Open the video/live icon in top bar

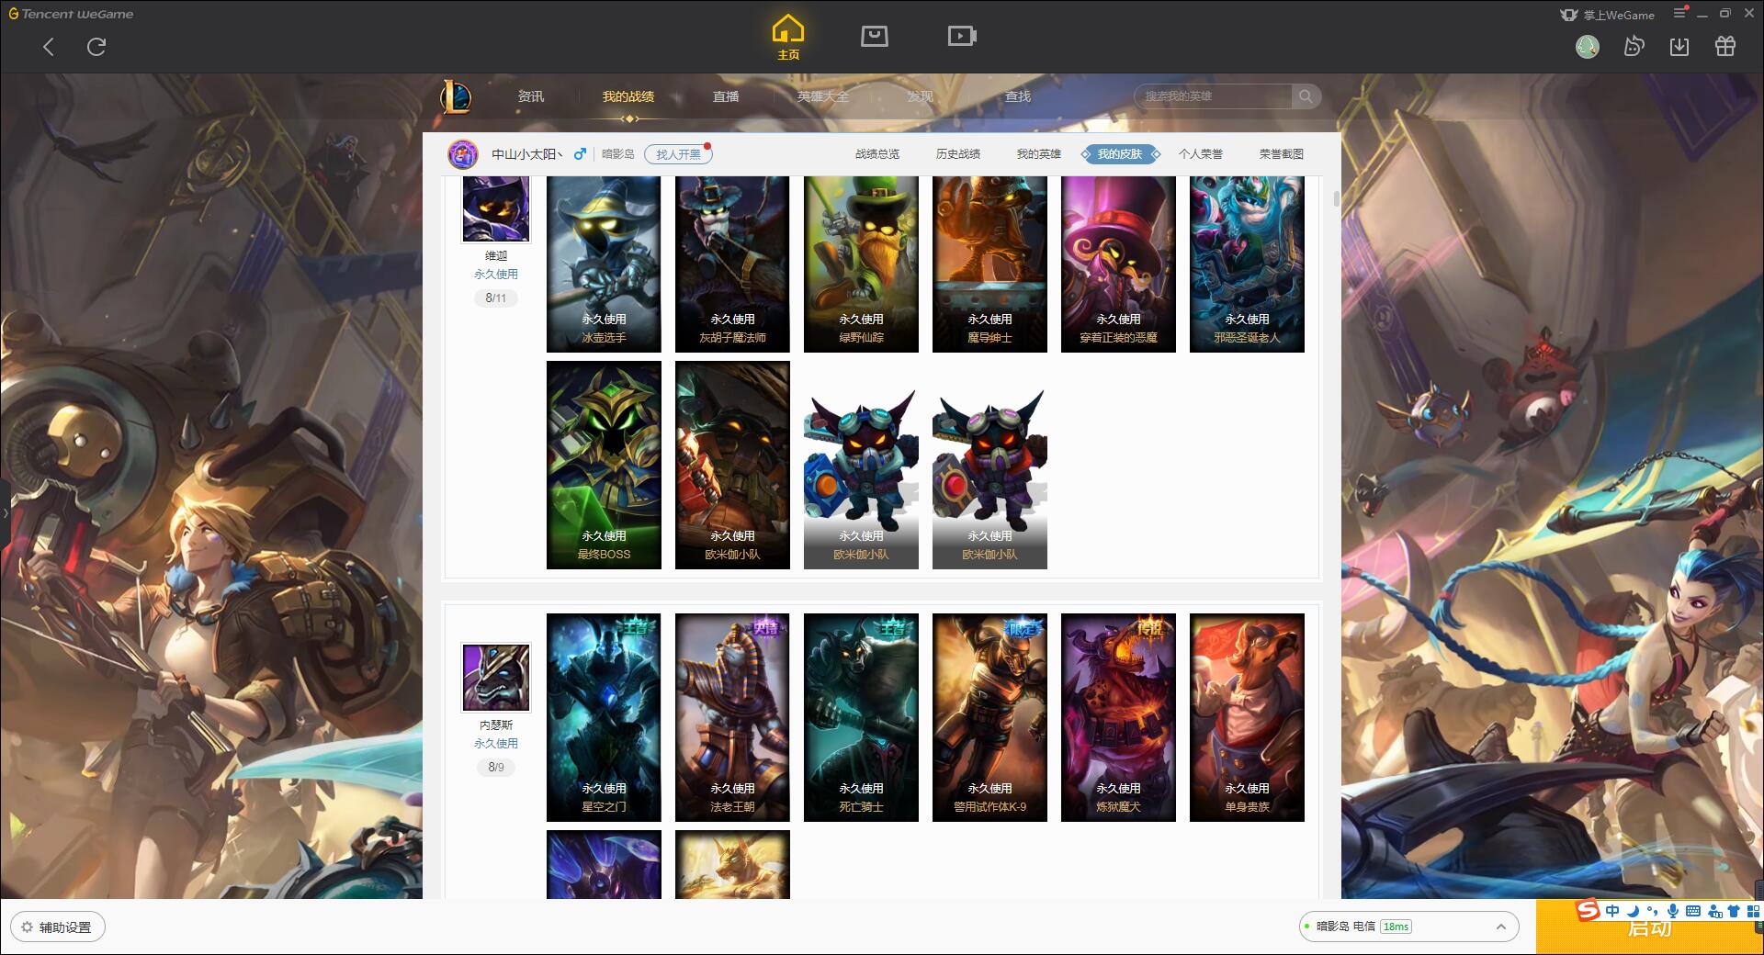tap(962, 36)
